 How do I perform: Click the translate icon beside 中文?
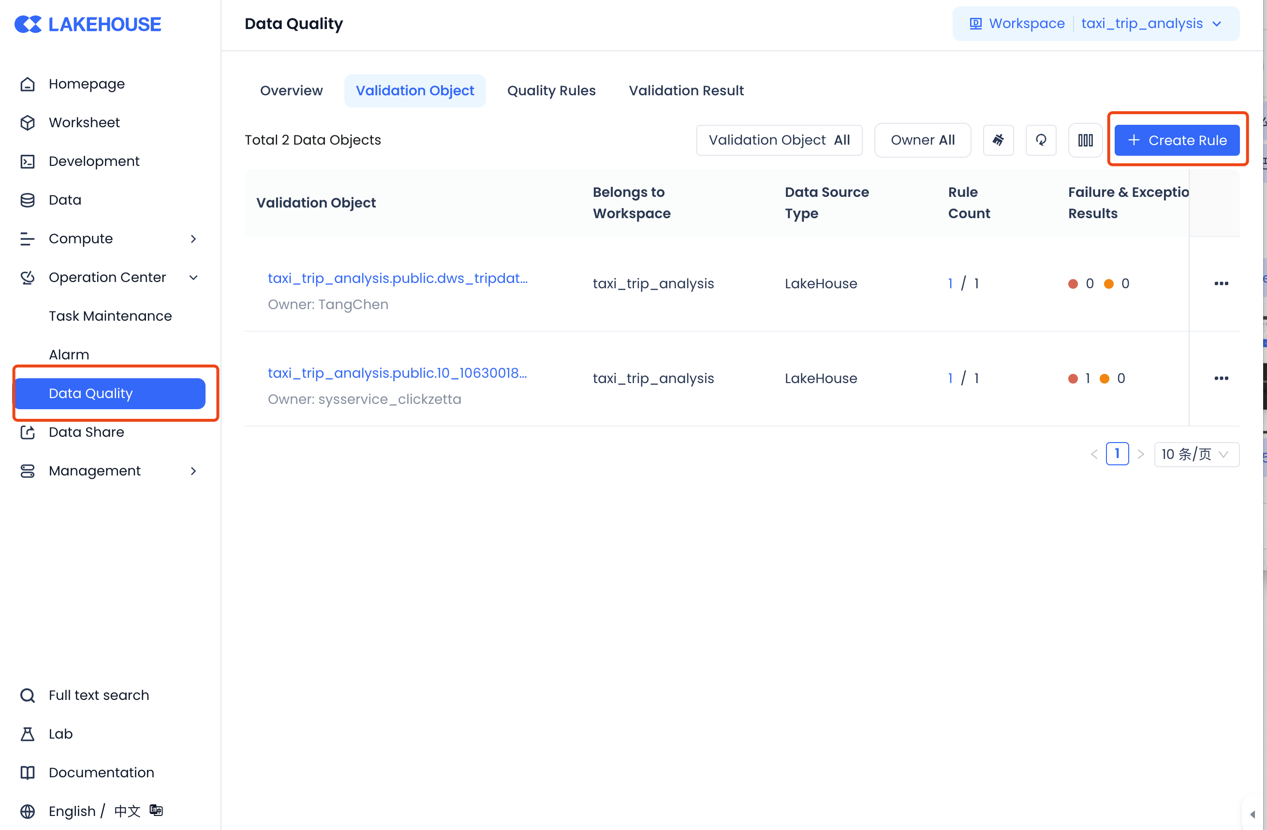click(156, 810)
